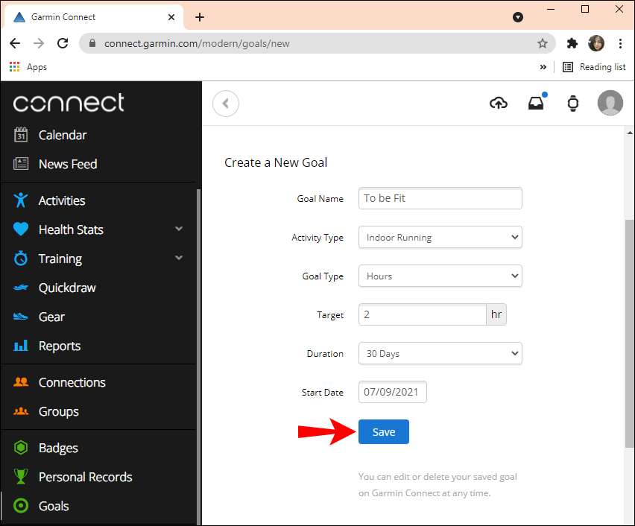
Task: Open the Duration dropdown
Action: 440,354
